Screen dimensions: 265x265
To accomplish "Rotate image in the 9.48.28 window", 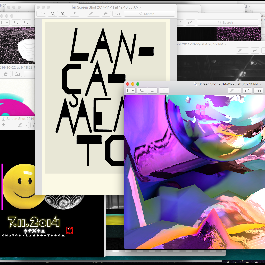I will point(6,74).
